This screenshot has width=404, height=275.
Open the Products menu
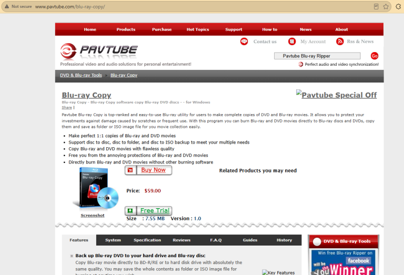[x=126, y=29]
